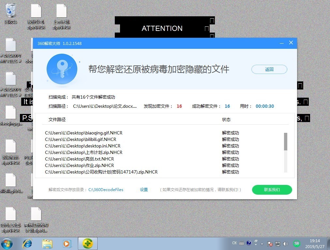330x250 pixels.
Task: Minimize the 360解密大师 window
Action: (x=282, y=43)
